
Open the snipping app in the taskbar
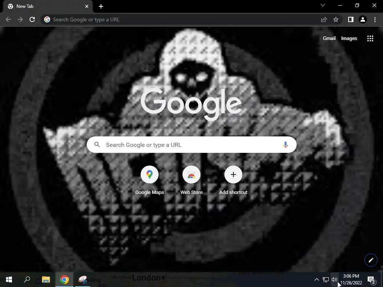pyautogui.click(x=83, y=280)
